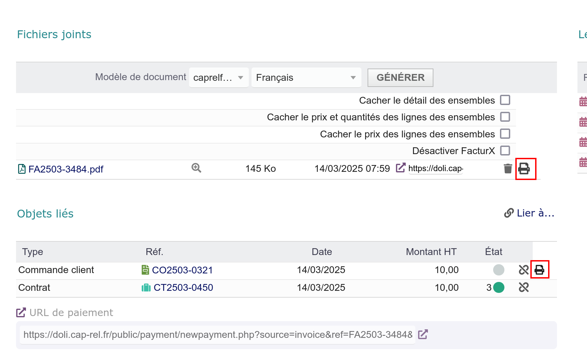Click the Date column header
Screen dimensions: 587x359
point(322,252)
